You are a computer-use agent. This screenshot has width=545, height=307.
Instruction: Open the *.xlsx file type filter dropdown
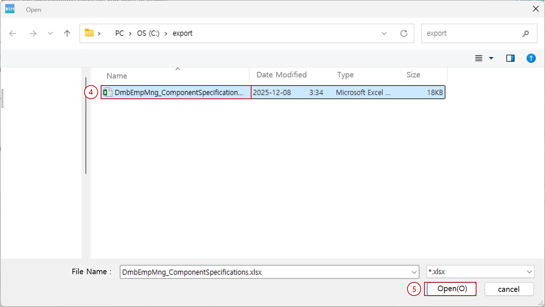[530, 272]
